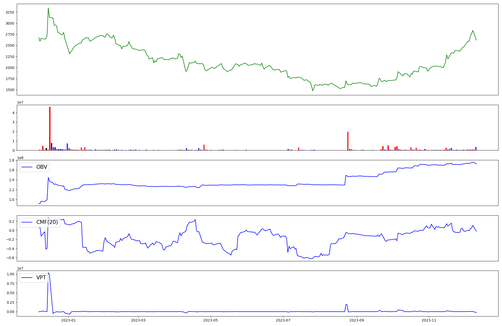Screen dimensions: 502x326
Task: Click the tallest red volume bar
Action: 50,128
